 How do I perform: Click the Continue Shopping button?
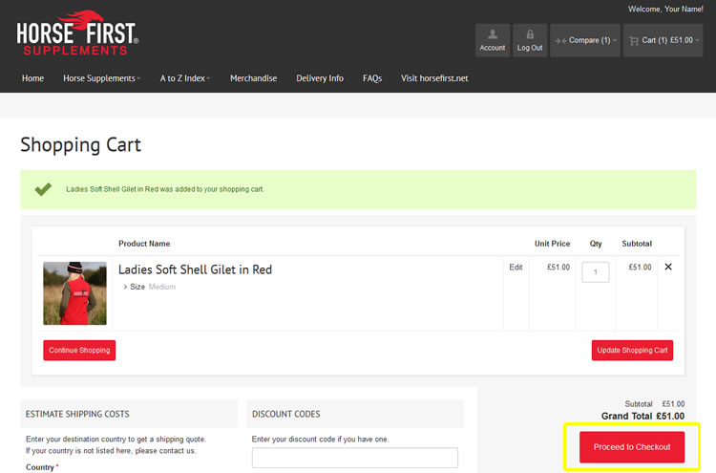click(79, 350)
